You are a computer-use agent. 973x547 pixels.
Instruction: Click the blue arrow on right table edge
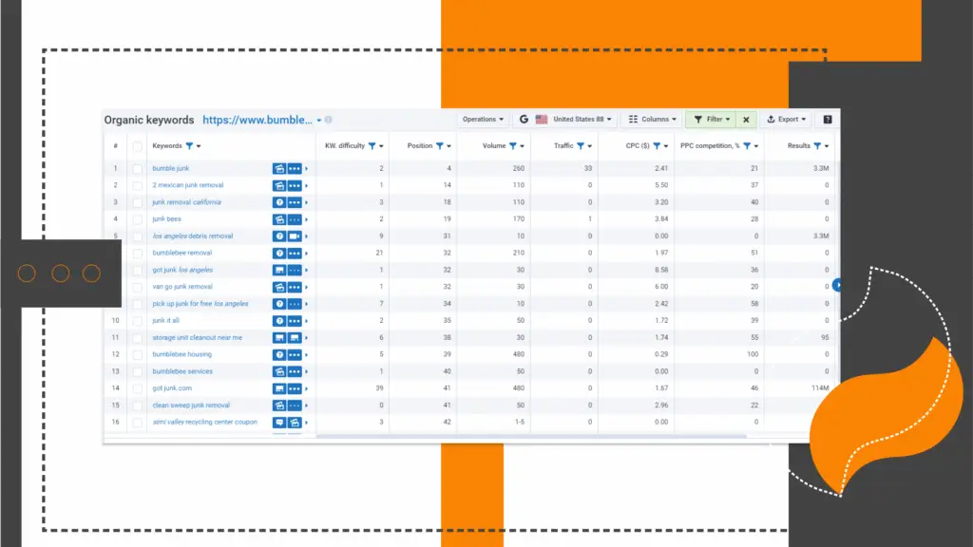[837, 285]
